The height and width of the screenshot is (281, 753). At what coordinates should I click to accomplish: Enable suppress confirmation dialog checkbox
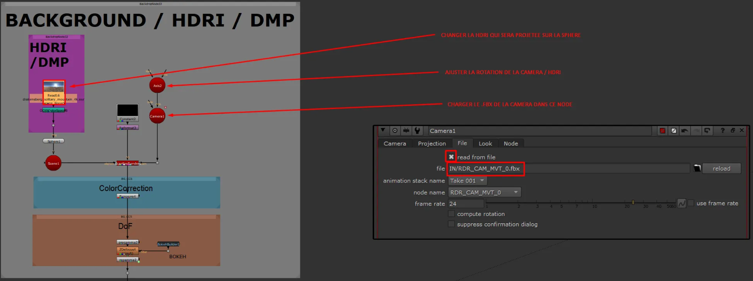pyautogui.click(x=451, y=224)
